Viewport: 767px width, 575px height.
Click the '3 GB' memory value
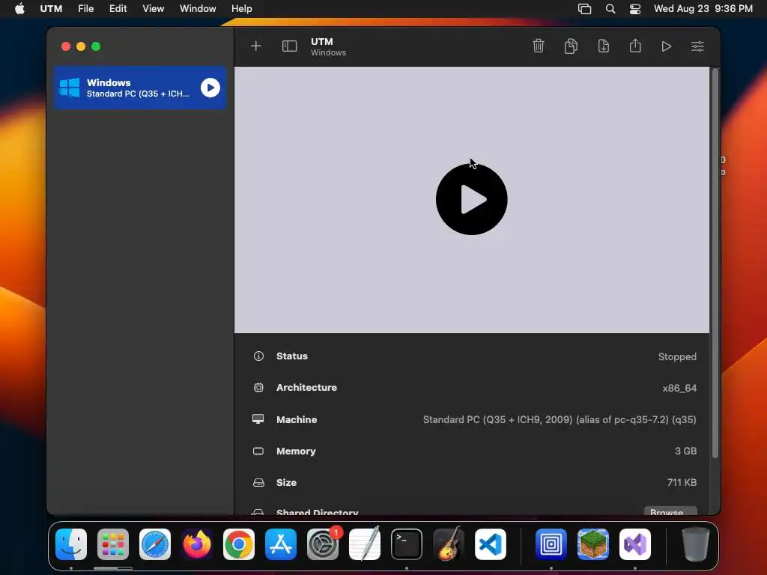pyautogui.click(x=685, y=451)
